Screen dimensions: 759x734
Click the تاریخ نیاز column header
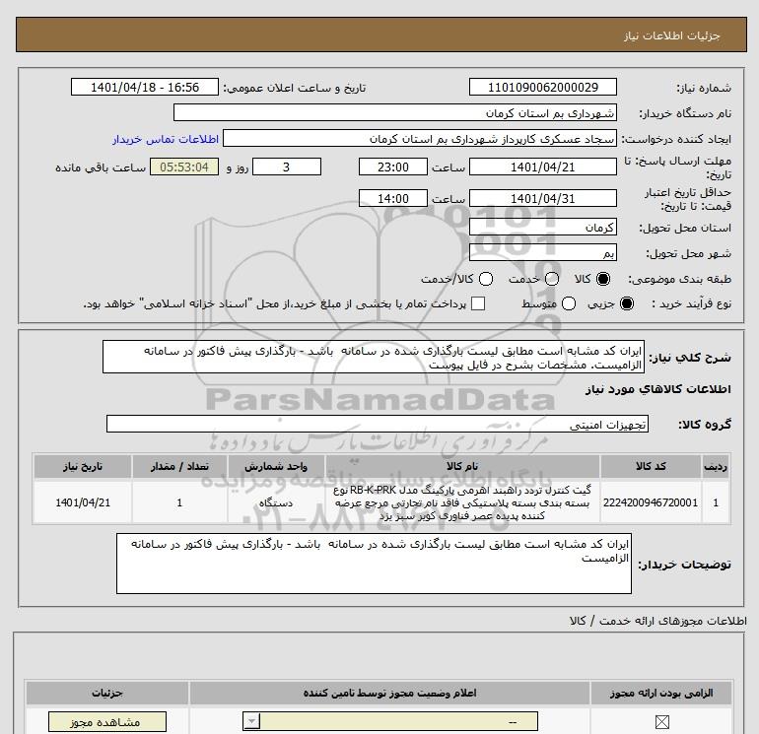click(x=82, y=466)
